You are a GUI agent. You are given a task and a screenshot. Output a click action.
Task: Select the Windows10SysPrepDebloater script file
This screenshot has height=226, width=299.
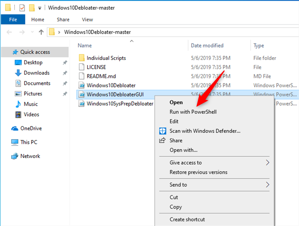[120, 104]
